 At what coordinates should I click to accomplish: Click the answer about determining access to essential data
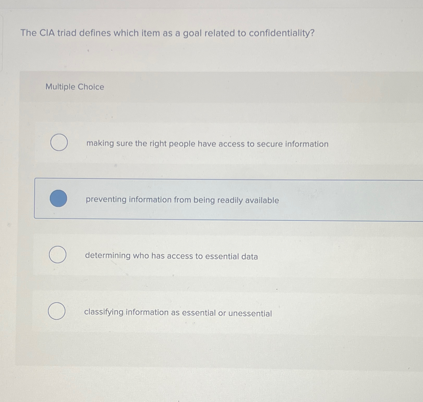[x=171, y=256]
